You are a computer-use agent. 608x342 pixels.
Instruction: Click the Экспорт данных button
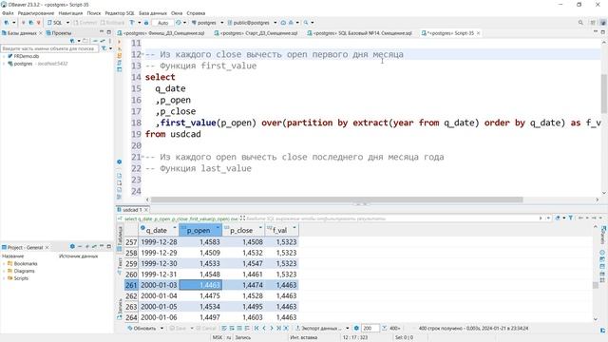click(320, 328)
